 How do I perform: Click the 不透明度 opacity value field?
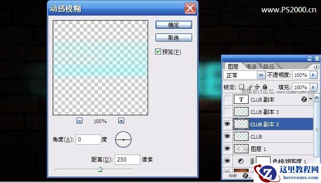(x=301, y=75)
